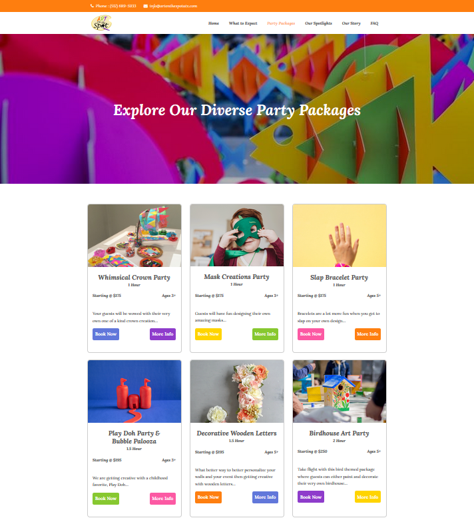Click Book Now under Slap Bracelet Party
Screen dimensions: 474x520
click(311, 334)
